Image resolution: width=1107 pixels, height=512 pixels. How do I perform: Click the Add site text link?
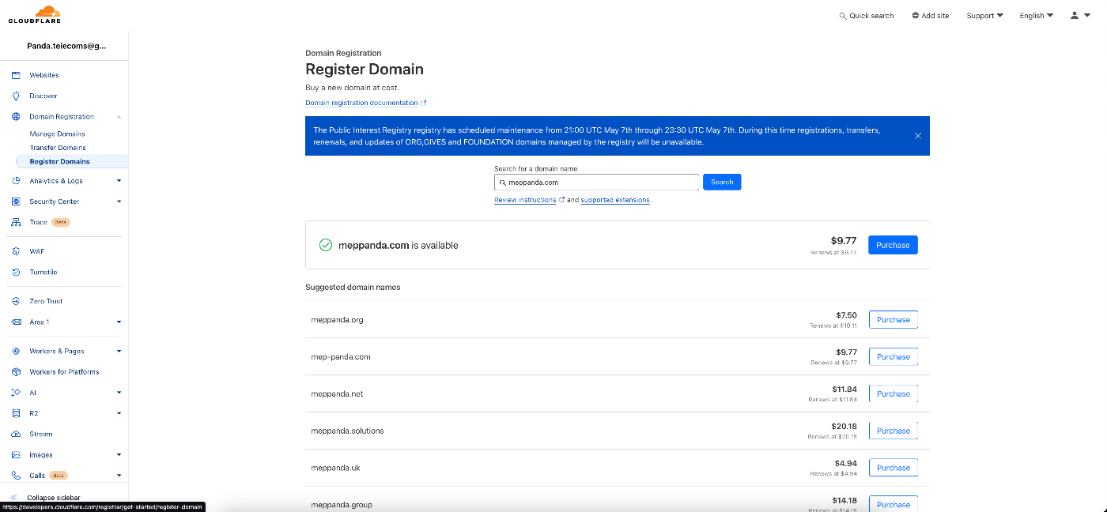pyautogui.click(x=935, y=16)
